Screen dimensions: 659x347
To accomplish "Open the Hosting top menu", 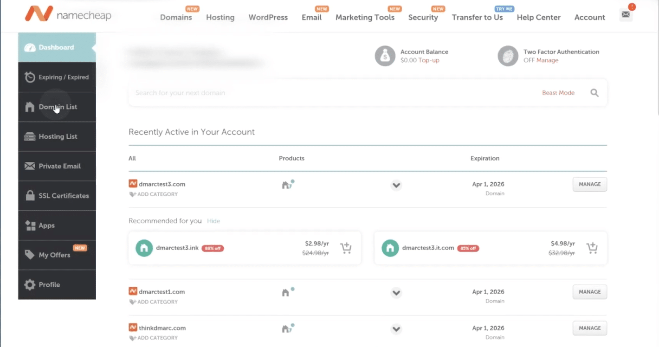I will [x=220, y=18].
